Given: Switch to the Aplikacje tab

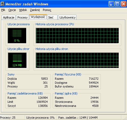Looking at the screenshot, I should point(9,17).
